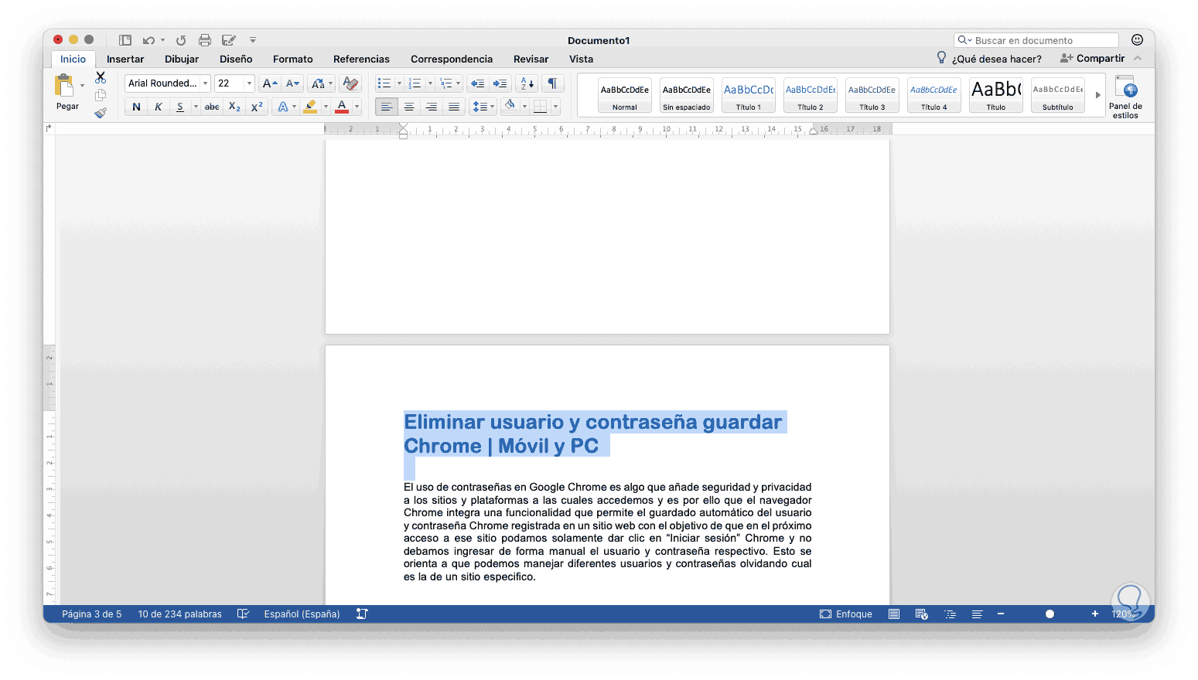Toggle left text alignment
The height and width of the screenshot is (680, 1198).
(x=387, y=107)
